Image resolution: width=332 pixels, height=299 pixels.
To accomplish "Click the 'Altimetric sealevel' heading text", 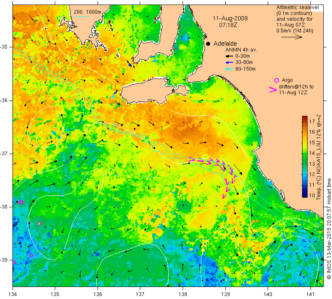I will [x=297, y=7].
